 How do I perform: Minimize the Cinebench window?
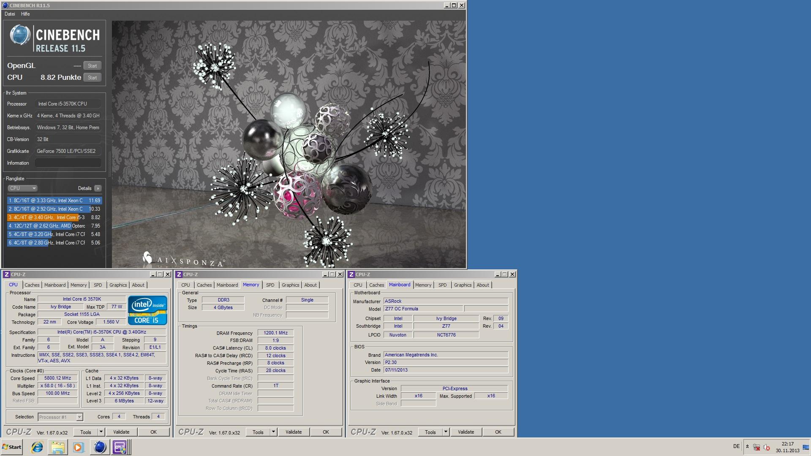(447, 5)
